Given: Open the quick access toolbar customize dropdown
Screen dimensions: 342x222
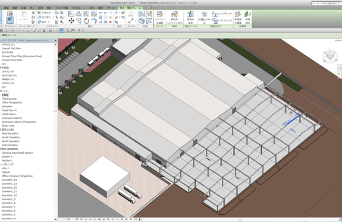Looking at the screenshot, I should coord(83,31).
